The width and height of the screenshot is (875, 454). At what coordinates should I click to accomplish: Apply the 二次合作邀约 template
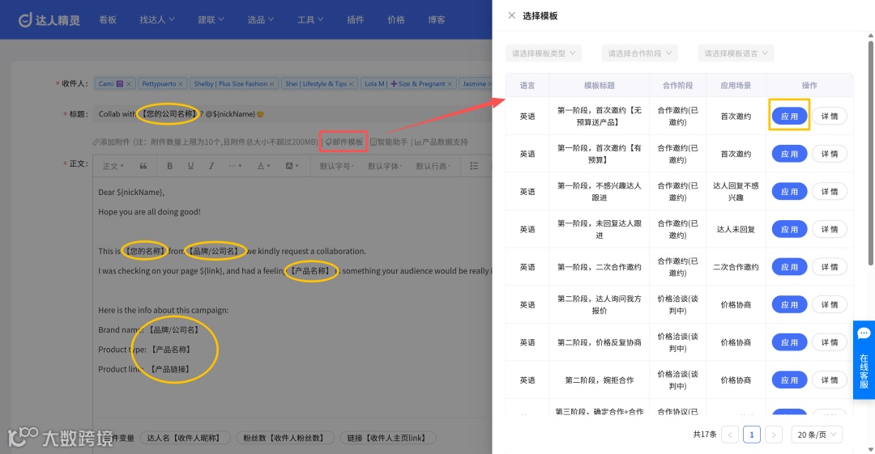789,266
